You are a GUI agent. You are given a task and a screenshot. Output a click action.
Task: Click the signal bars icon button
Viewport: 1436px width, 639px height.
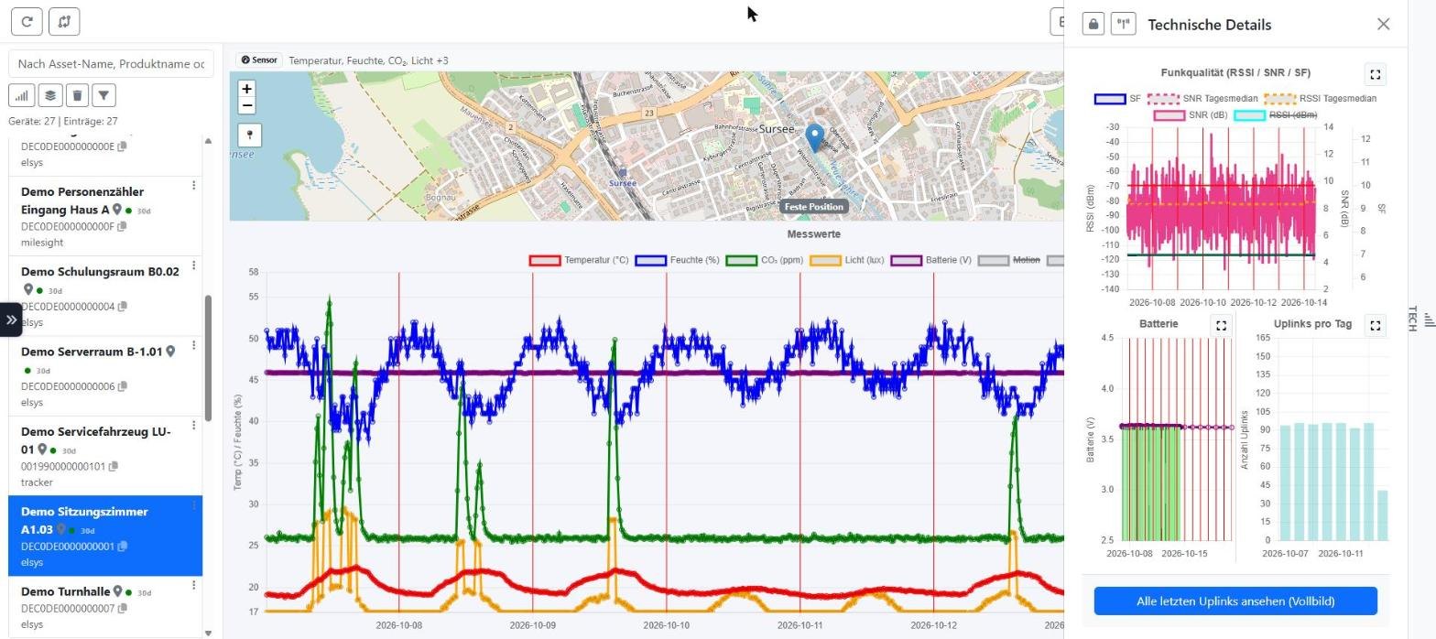(x=22, y=95)
